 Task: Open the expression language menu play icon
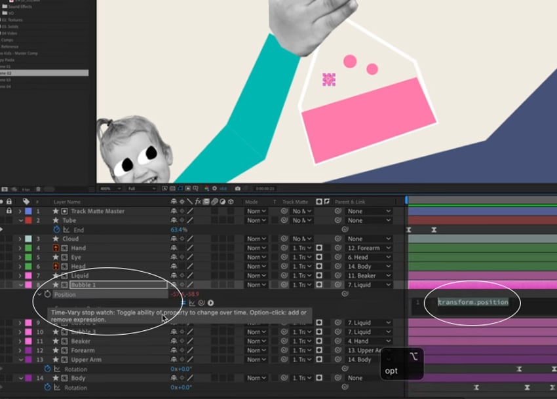210,303
